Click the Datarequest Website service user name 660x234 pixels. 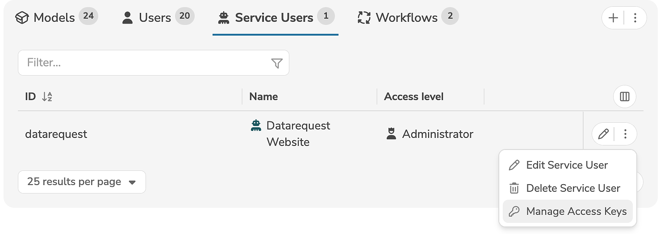(298, 133)
